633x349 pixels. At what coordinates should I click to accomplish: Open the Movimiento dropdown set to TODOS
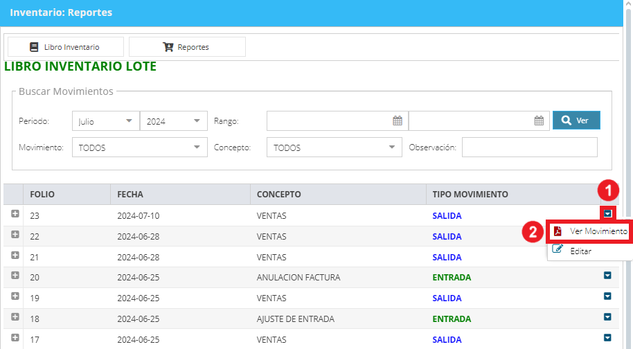tap(140, 147)
